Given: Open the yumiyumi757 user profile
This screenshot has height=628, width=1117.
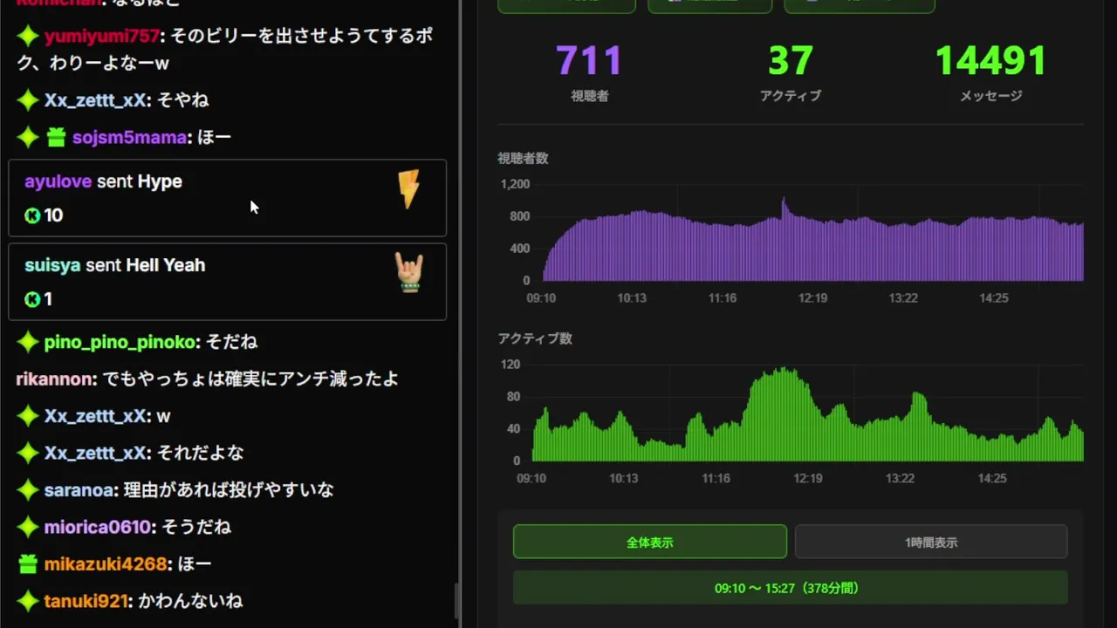Looking at the screenshot, I should 102,37.
